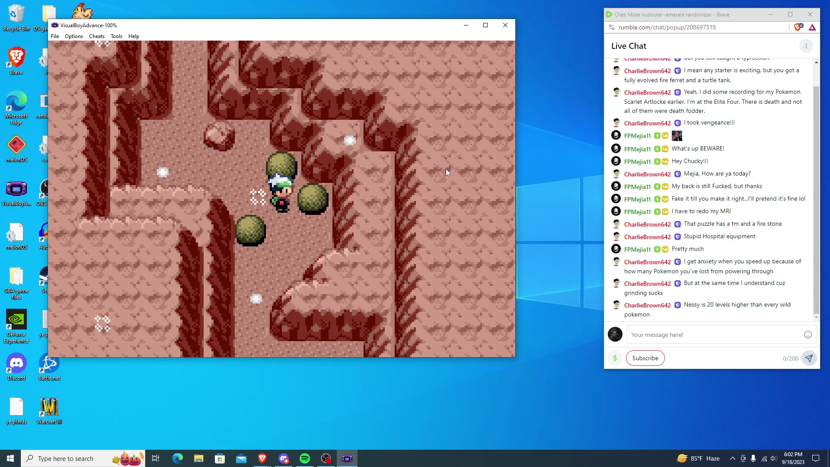This screenshot has width=830, height=467.
Task: Open File Explorer from the taskbar
Action: coord(199,458)
